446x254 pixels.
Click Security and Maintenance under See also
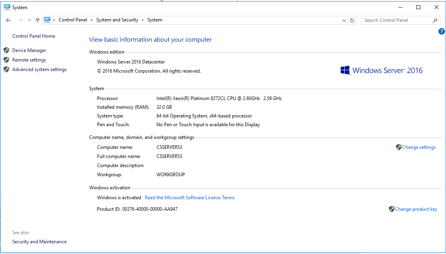click(x=39, y=241)
